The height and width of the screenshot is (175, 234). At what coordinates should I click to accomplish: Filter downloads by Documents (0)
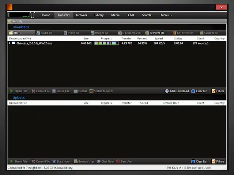coord(129,33)
